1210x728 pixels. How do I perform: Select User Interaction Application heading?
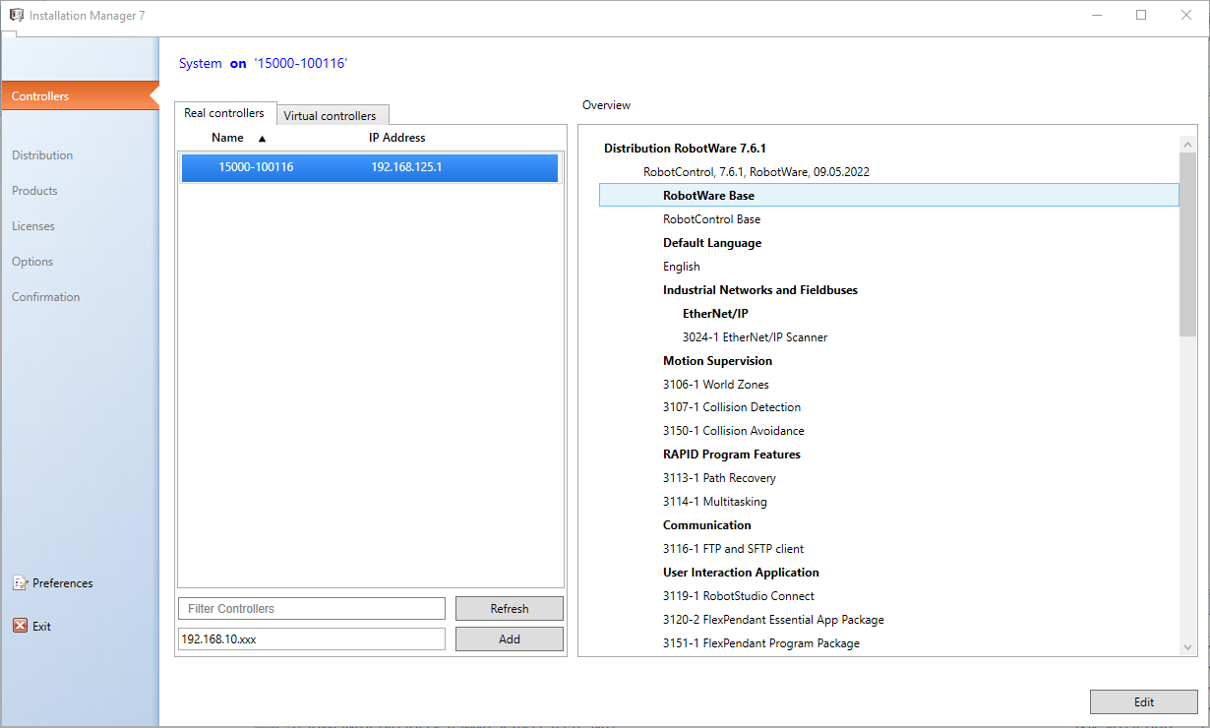(741, 573)
